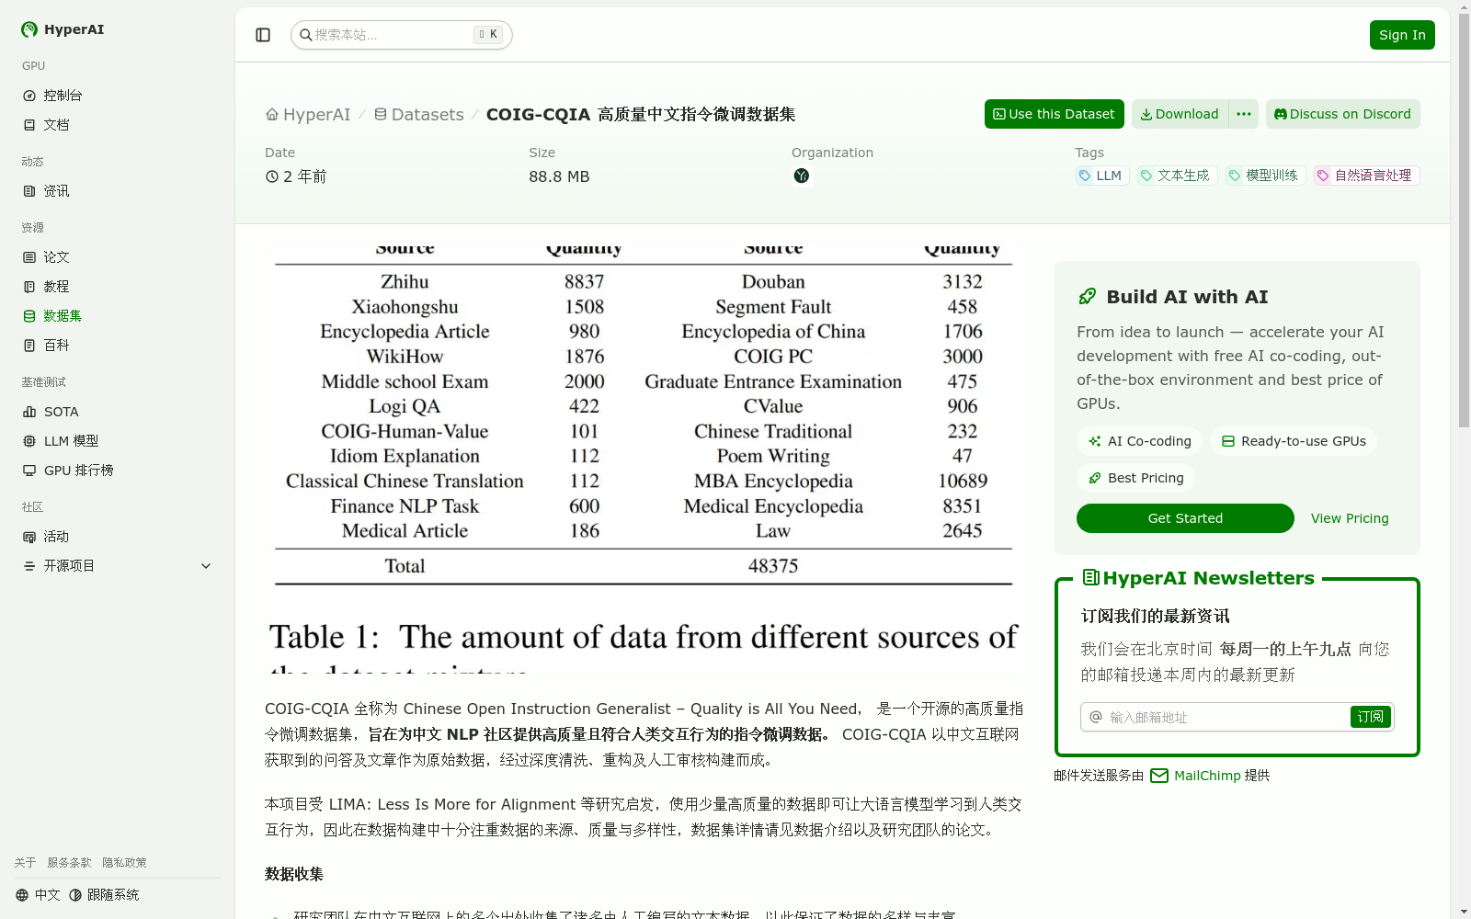Image resolution: width=1471 pixels, height=919 pixels.
Task: Open the 教程 tutorials icon
Action: pyautogui.click(x=29, y=287)
